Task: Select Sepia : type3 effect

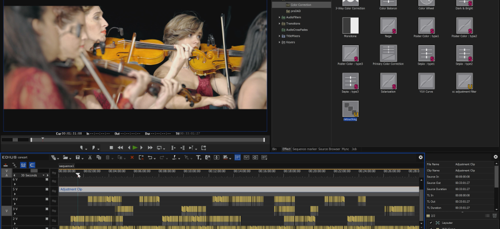Action: (350, 81)
